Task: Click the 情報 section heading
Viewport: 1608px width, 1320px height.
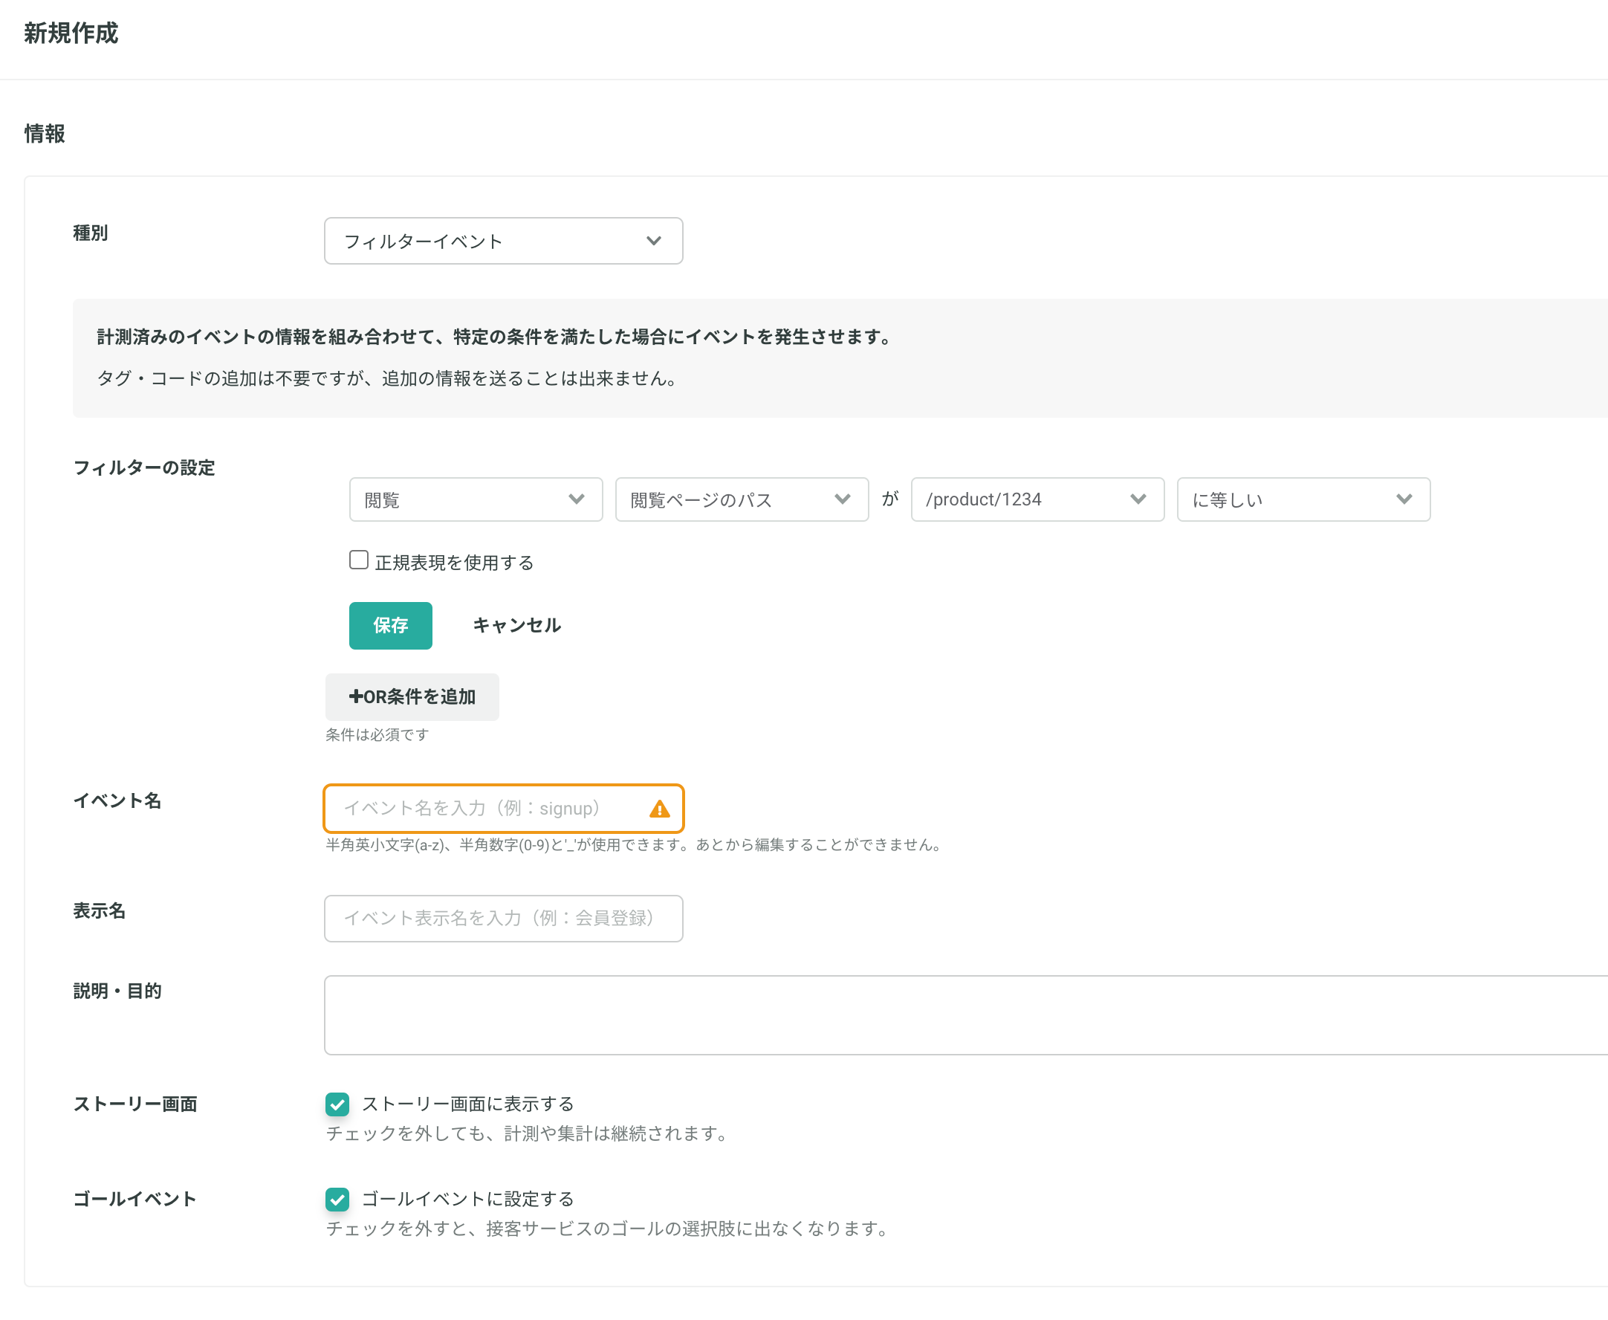Action: click(45, 134)
